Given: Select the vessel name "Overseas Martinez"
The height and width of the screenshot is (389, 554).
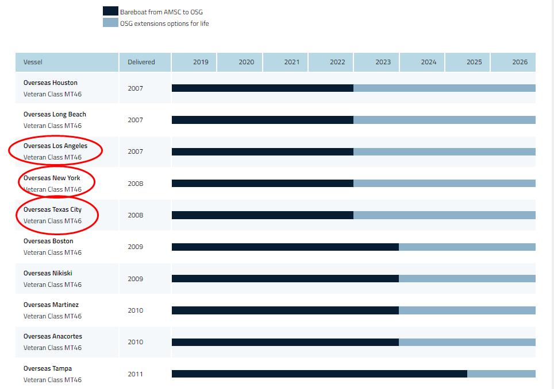Looking at the screenshot, I should (51, 305).
